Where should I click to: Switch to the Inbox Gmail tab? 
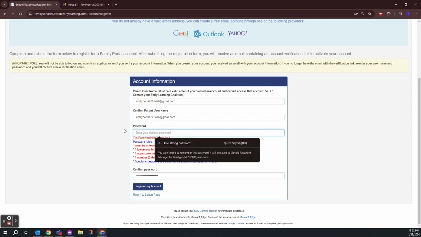point(85,5)
